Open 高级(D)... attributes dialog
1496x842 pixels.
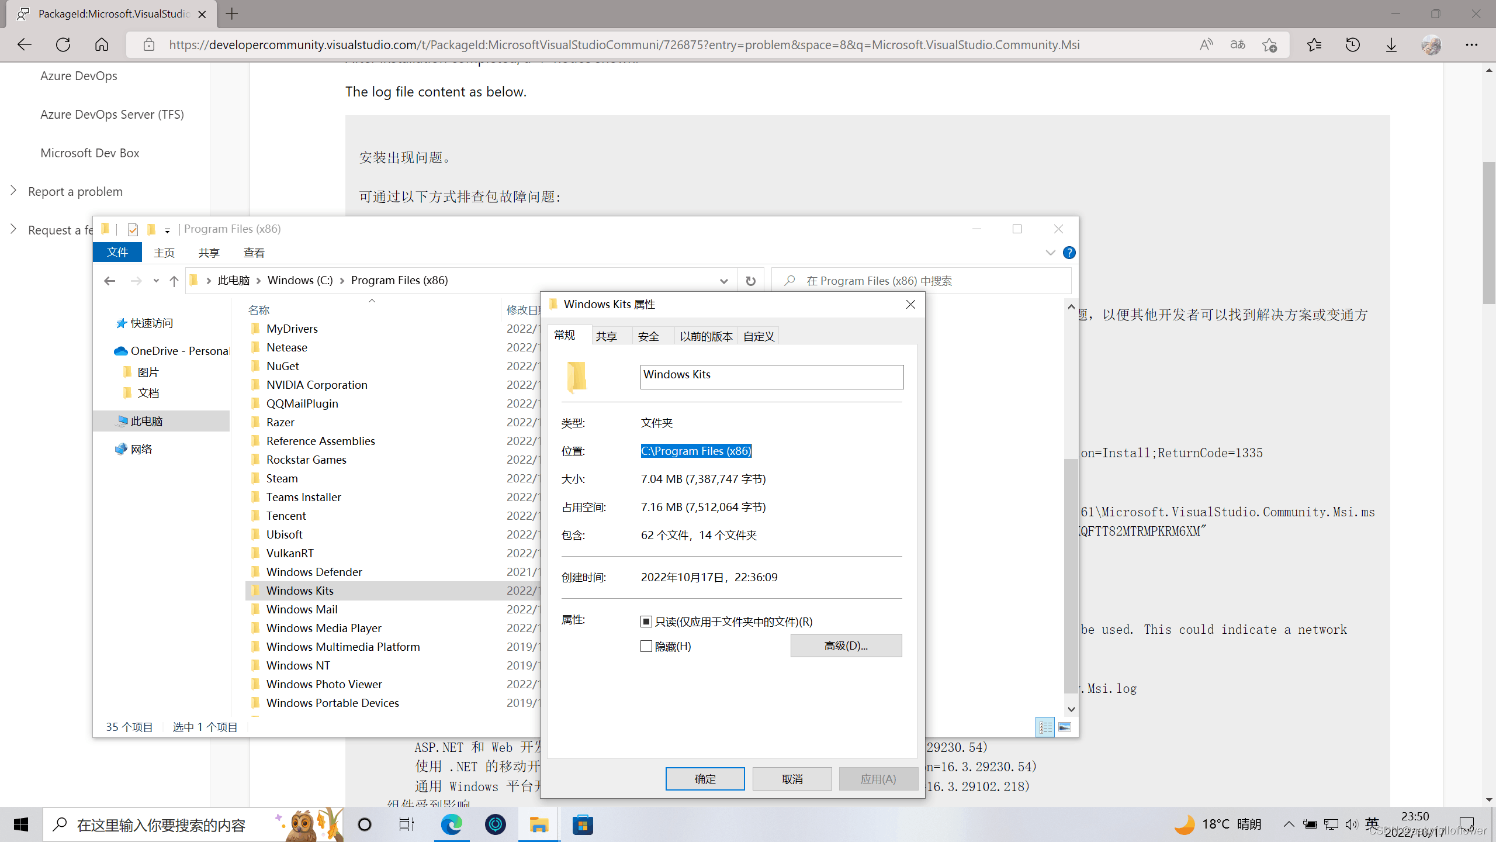pyautogui.click(x=846, y=646)
